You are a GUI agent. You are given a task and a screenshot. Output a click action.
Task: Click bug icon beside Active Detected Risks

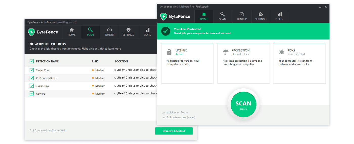pos(32,44)
